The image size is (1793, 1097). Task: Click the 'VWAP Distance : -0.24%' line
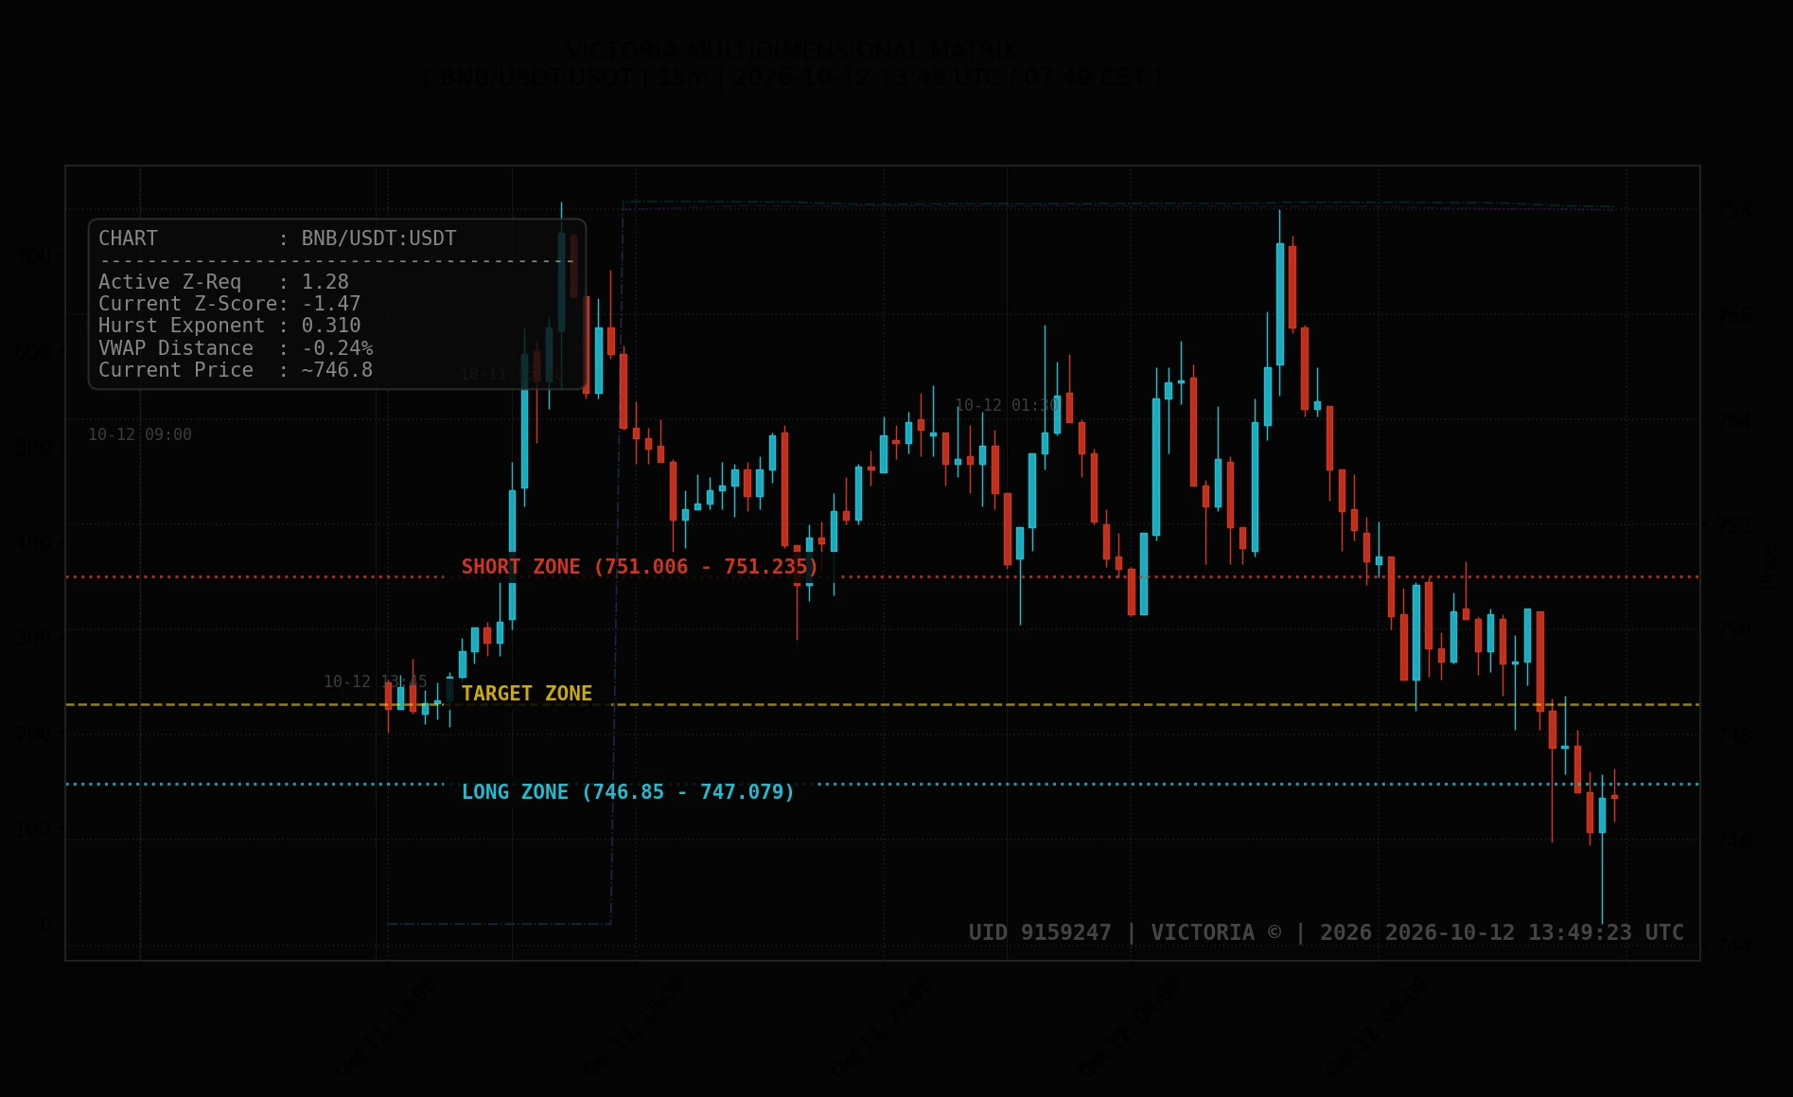point(236,348)
